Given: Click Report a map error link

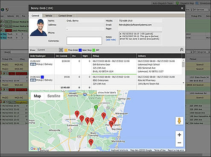Looking at the screenshot, I should [x=176, y=150].
